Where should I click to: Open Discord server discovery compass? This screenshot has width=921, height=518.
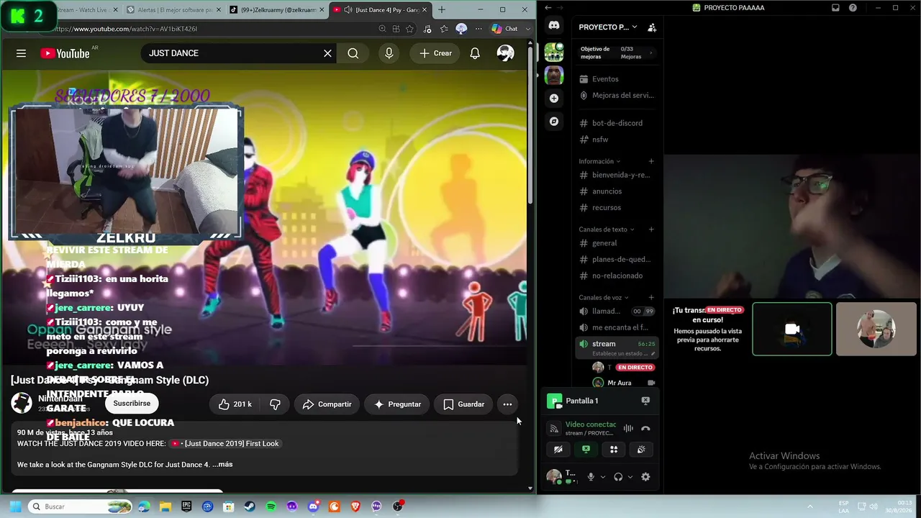point(554,122)
